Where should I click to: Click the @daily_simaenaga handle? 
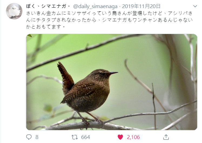(x=95, y=6)
